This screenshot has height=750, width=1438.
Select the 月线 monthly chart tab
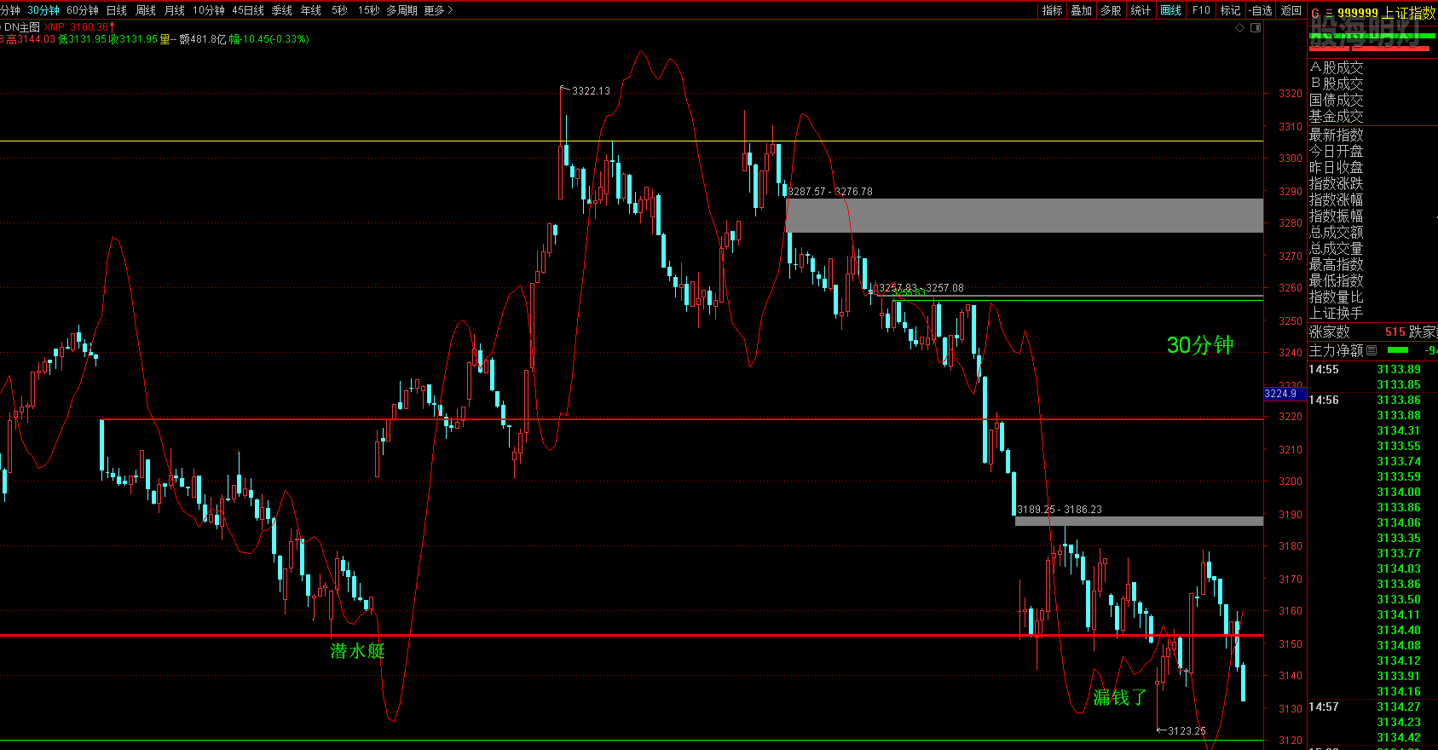pos(175,10)
